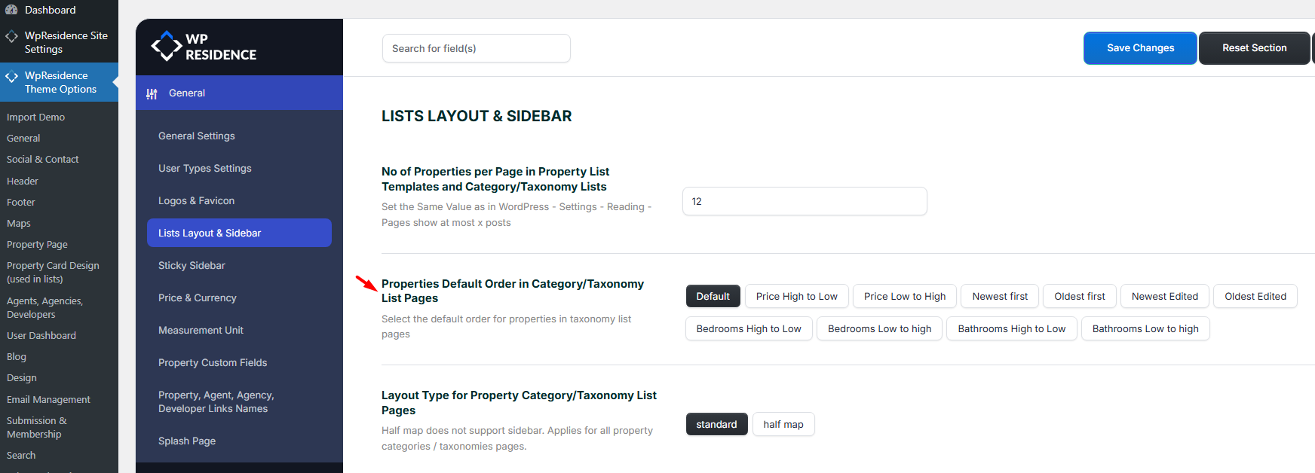The height and width of the screenshot is (473, 1315).
Task: Choose Newest first ordering option
Action: click(x=999, y=296)
